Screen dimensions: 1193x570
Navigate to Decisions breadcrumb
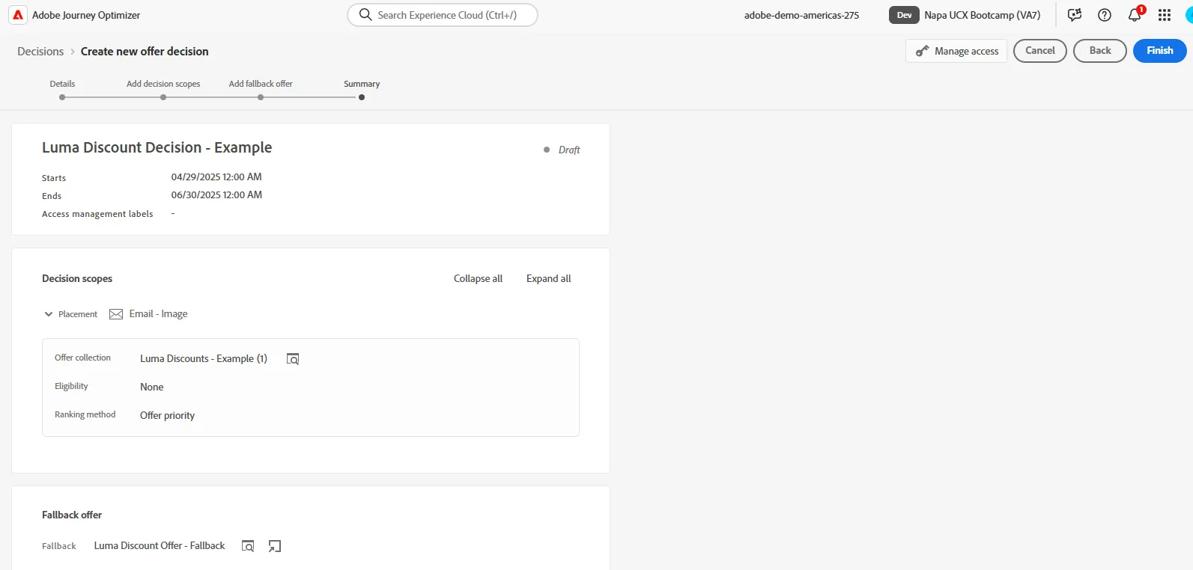click(x=40, y=52)
